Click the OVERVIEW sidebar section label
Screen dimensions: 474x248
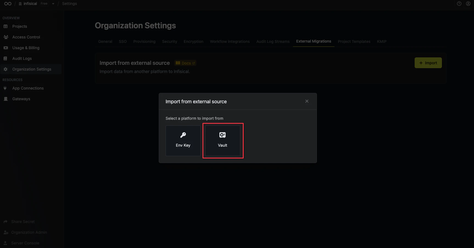11,18
